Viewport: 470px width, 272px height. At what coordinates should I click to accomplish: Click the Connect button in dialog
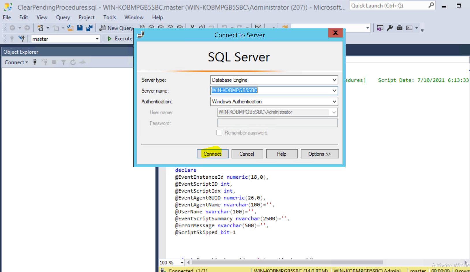(213, 154)
